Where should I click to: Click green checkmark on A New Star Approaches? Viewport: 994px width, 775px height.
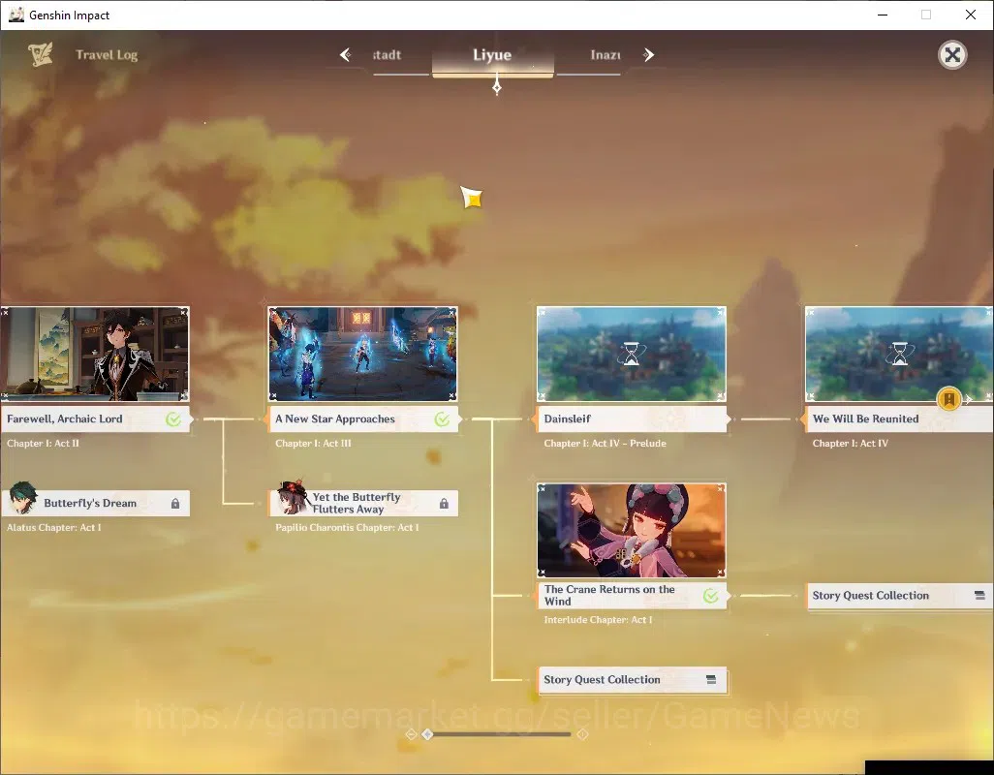[442, 418]
